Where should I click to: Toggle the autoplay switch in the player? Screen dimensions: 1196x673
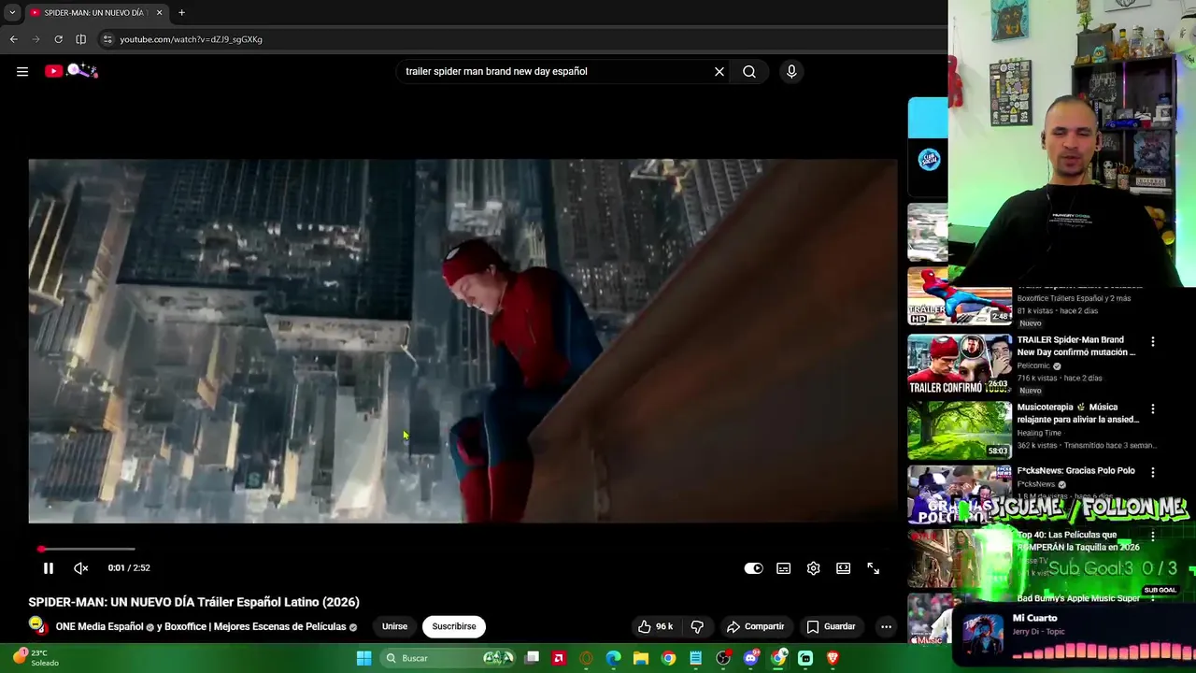753,568
